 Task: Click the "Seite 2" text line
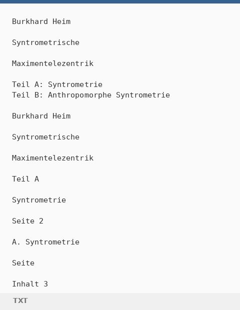pos(27,221)
